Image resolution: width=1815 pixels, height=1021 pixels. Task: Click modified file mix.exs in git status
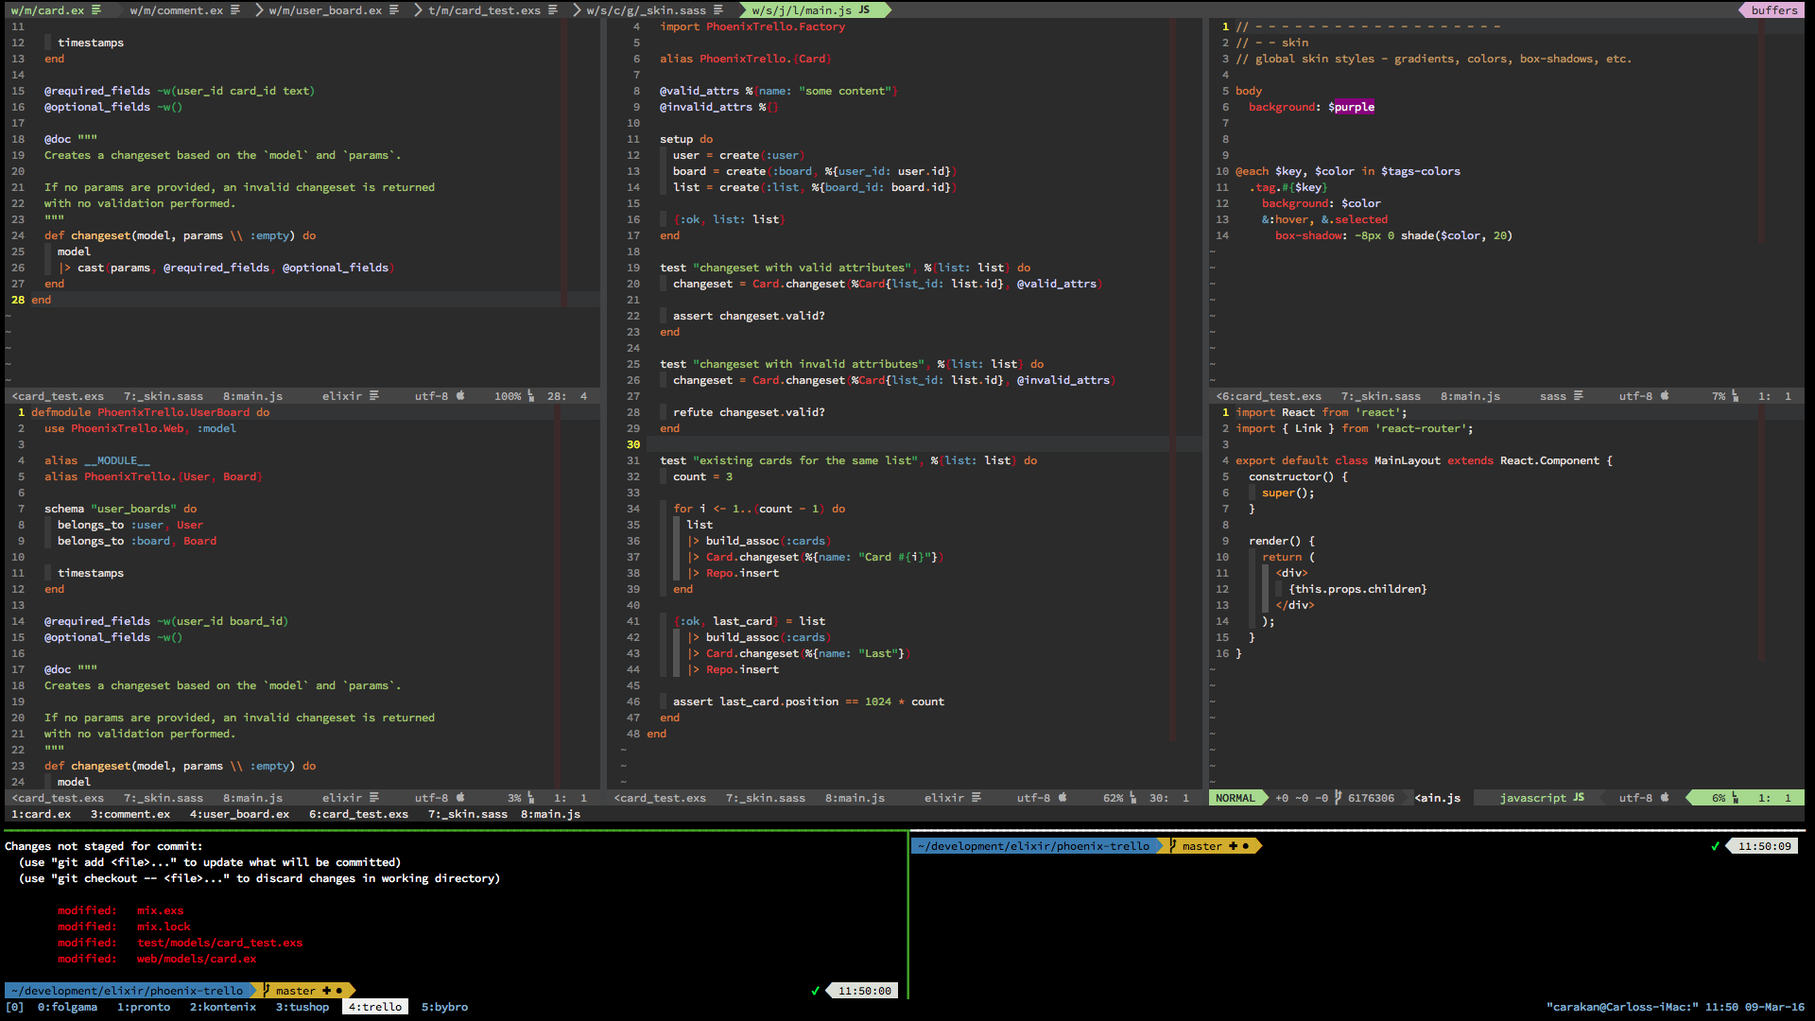click(x=160, y=910)
